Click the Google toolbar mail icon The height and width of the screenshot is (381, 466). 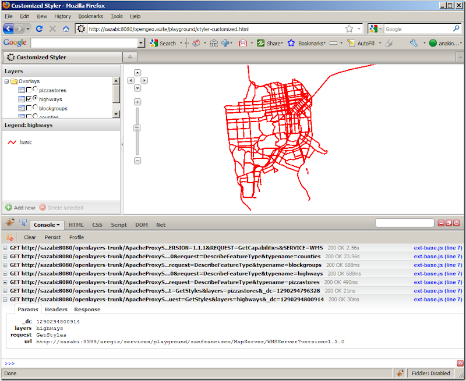pyautogui.click(x=243, y=43)
